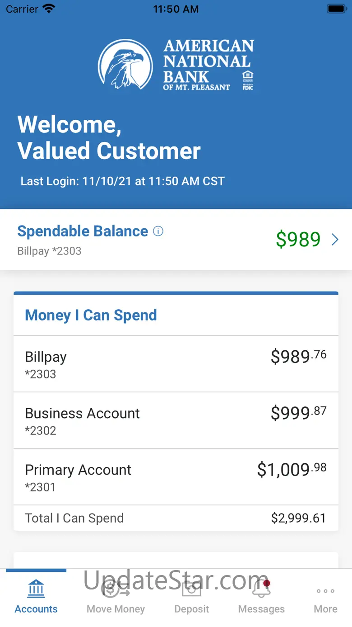The height and width of the screenshot is (627, 352).
Task: Tap the More three-dots icon
Action: pos(325,591)
